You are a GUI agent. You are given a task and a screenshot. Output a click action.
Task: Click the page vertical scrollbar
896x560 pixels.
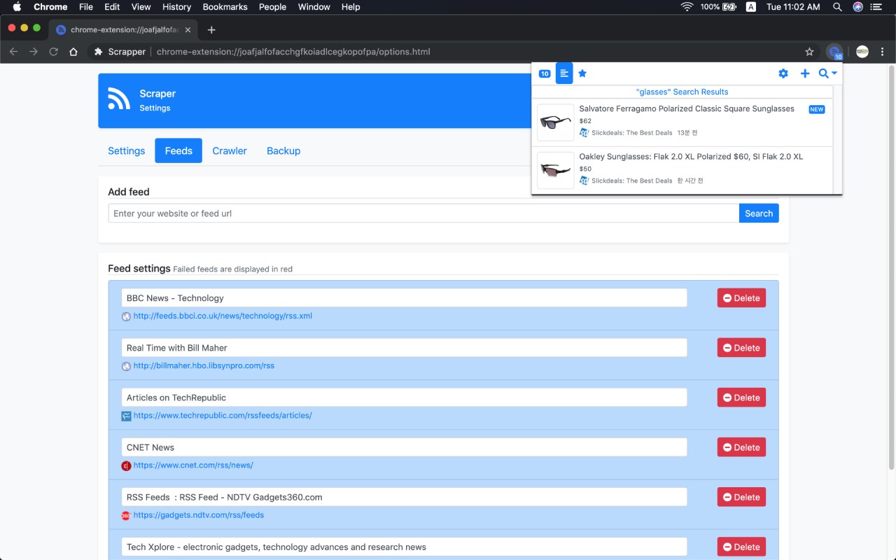click(891, 266)
